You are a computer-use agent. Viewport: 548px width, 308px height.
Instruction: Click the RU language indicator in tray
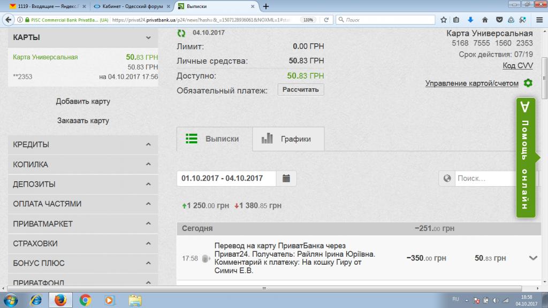(455, 299)
